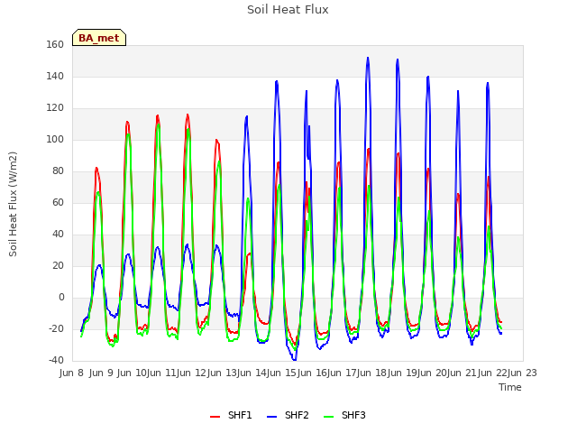This screenshot has height=433, width=577.
Task: Click the 0 y-axis tick label
Action: (x=61, y=297)
